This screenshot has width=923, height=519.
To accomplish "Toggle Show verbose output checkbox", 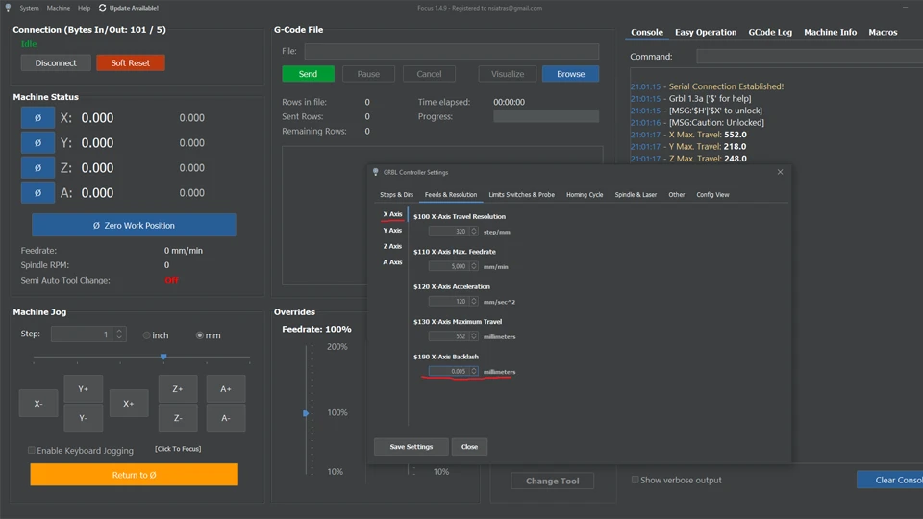I will pyautogui.click(x=635, y=480).
